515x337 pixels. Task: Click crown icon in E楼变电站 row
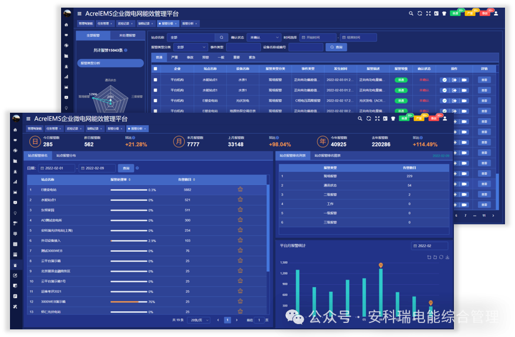(240, 189)
